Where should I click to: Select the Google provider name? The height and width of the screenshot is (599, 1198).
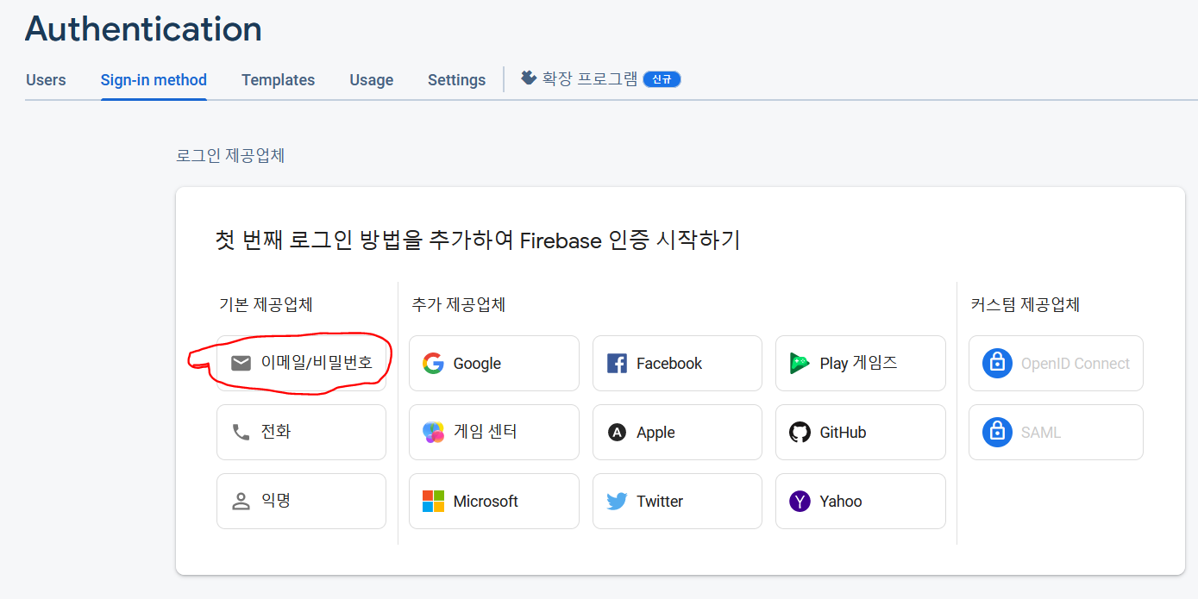[x=477, y=364]
